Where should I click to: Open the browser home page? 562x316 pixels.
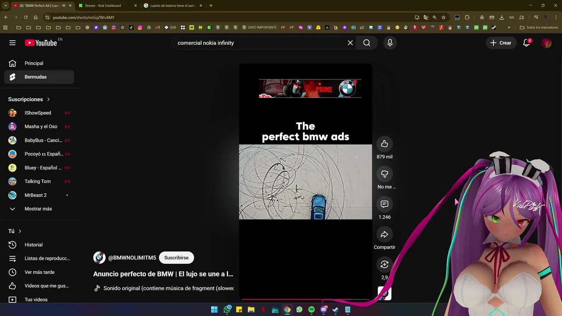(36, 17)
